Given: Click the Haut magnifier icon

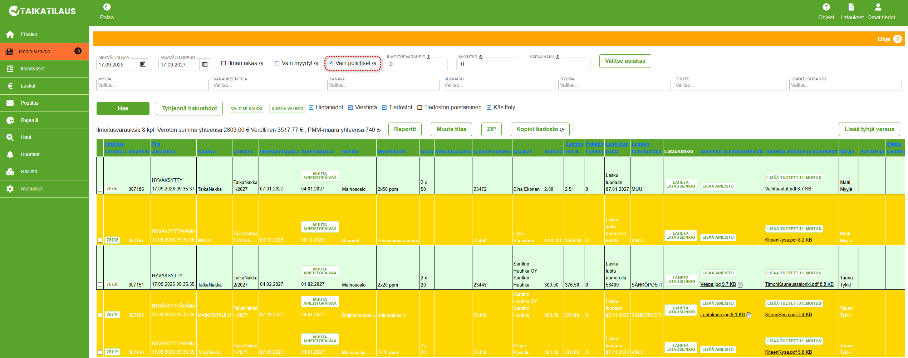Looking at the screenshot, I should [x=10, y=137].
